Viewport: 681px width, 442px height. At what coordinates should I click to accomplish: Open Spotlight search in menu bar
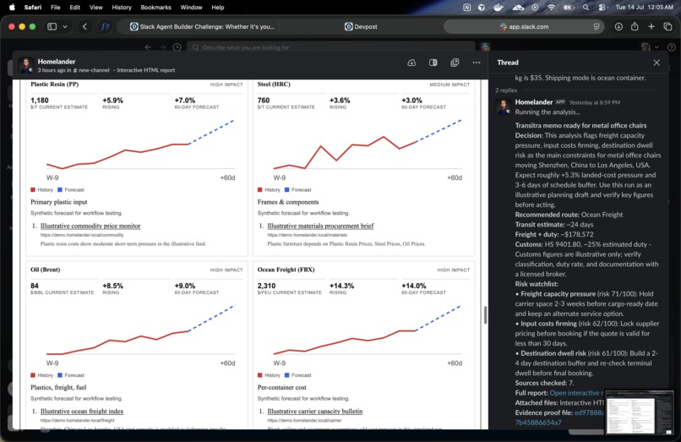[x=586, y=8]
